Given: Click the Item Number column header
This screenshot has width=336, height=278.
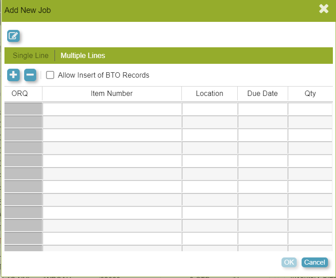Looking at the screenshot, I should pos(112,94).
